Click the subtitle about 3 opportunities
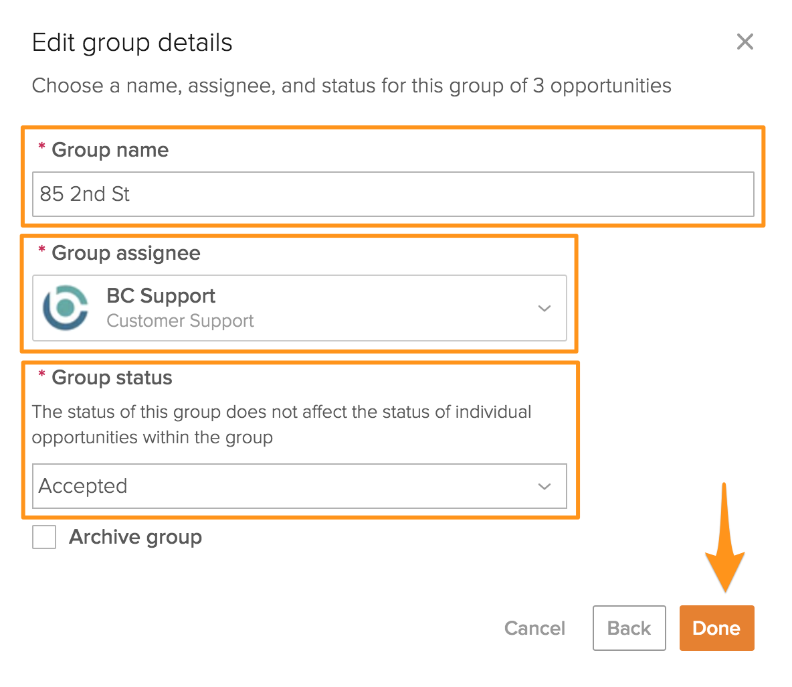The height and width of the screenshot is (687, 792). (x=351, y=86)
